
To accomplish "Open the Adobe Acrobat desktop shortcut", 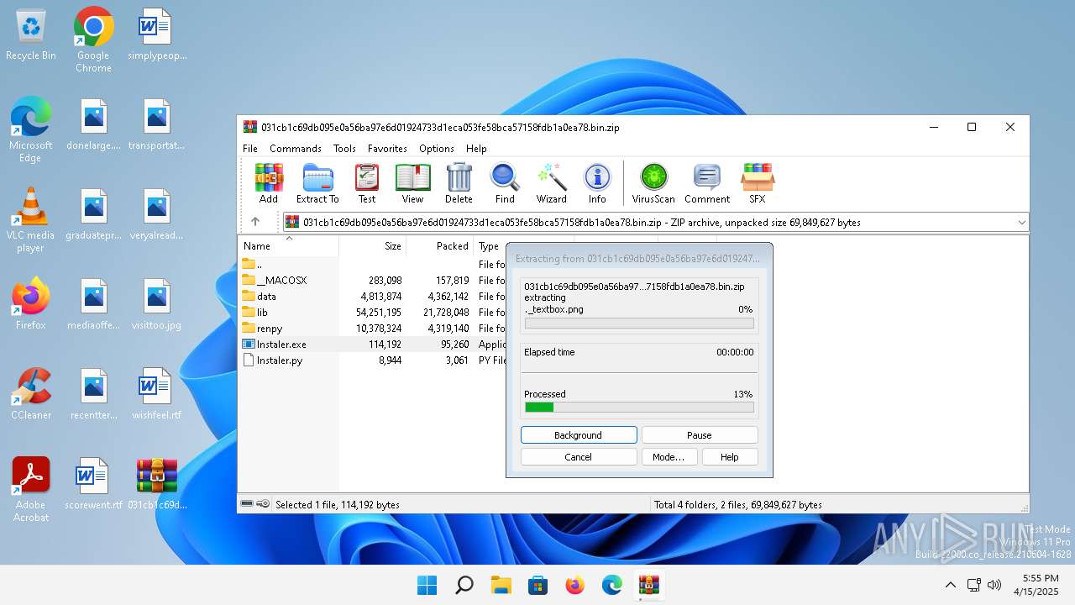I will point(31,490).
